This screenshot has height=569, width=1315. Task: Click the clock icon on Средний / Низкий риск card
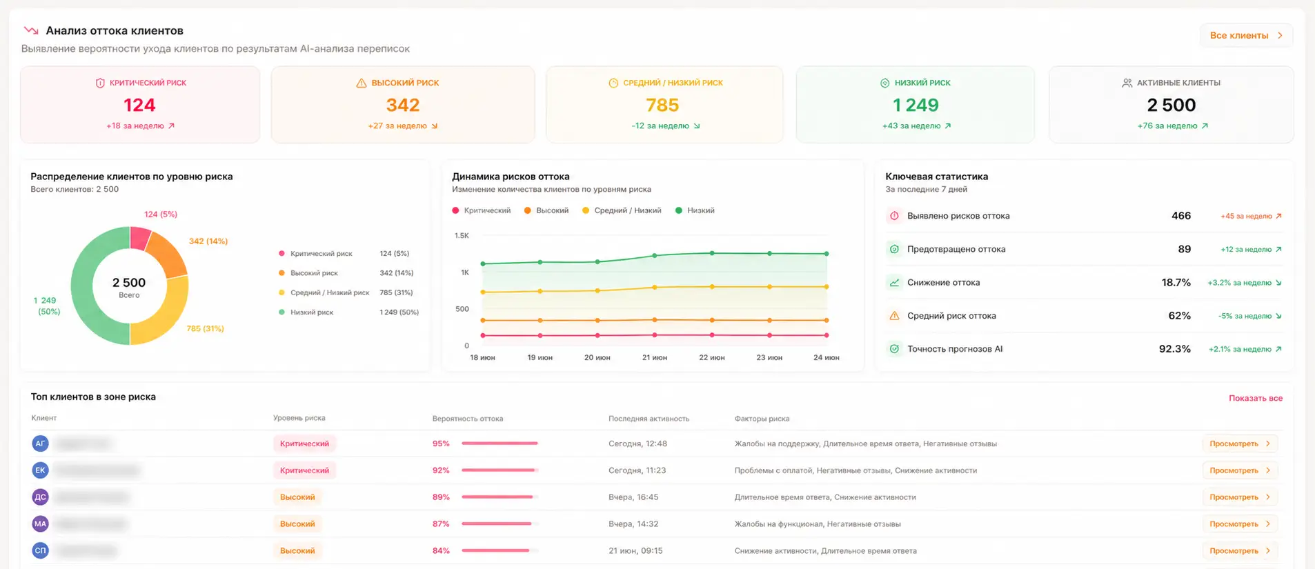point(613,83)
